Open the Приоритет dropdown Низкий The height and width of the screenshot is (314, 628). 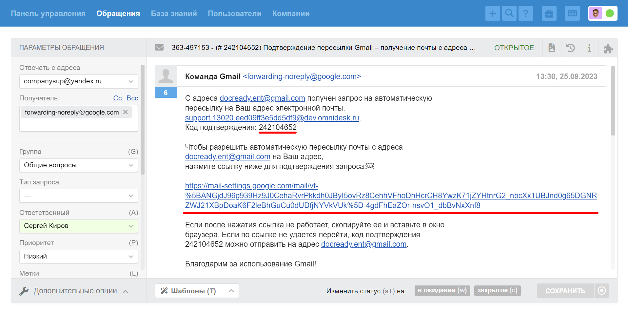click(x=79, y=257)
